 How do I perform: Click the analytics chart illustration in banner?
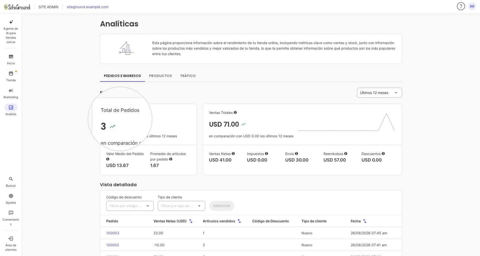126,48
